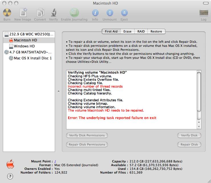Click the Available value 57.2 GB

[x=154, y=165]
